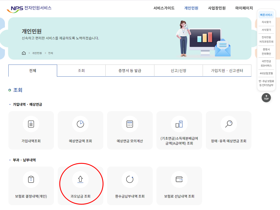Screen dimensions: 280x210
Task: Open 4대보험포털 quick link
Action: point(266,73)
